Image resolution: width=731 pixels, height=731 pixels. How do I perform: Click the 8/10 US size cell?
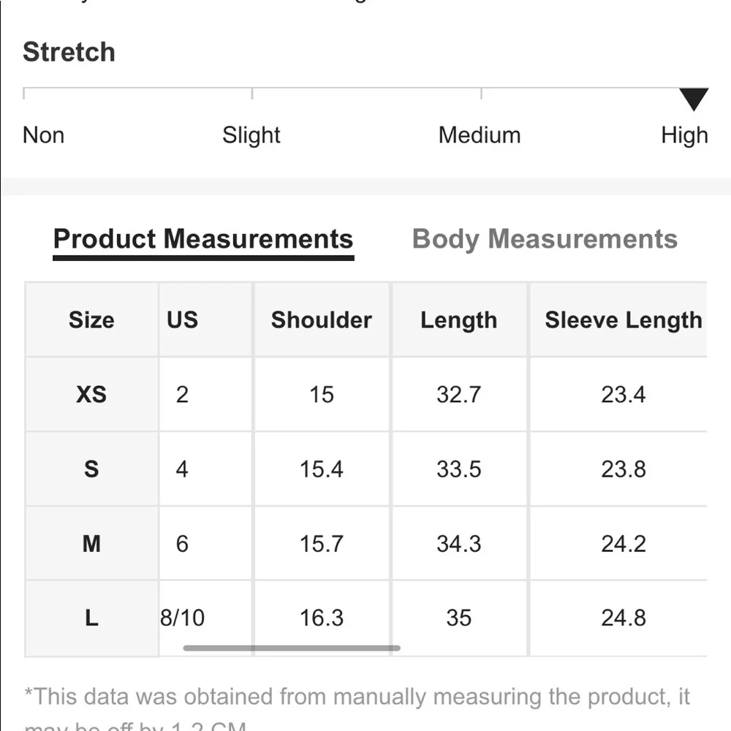click(x=182, y=618)
